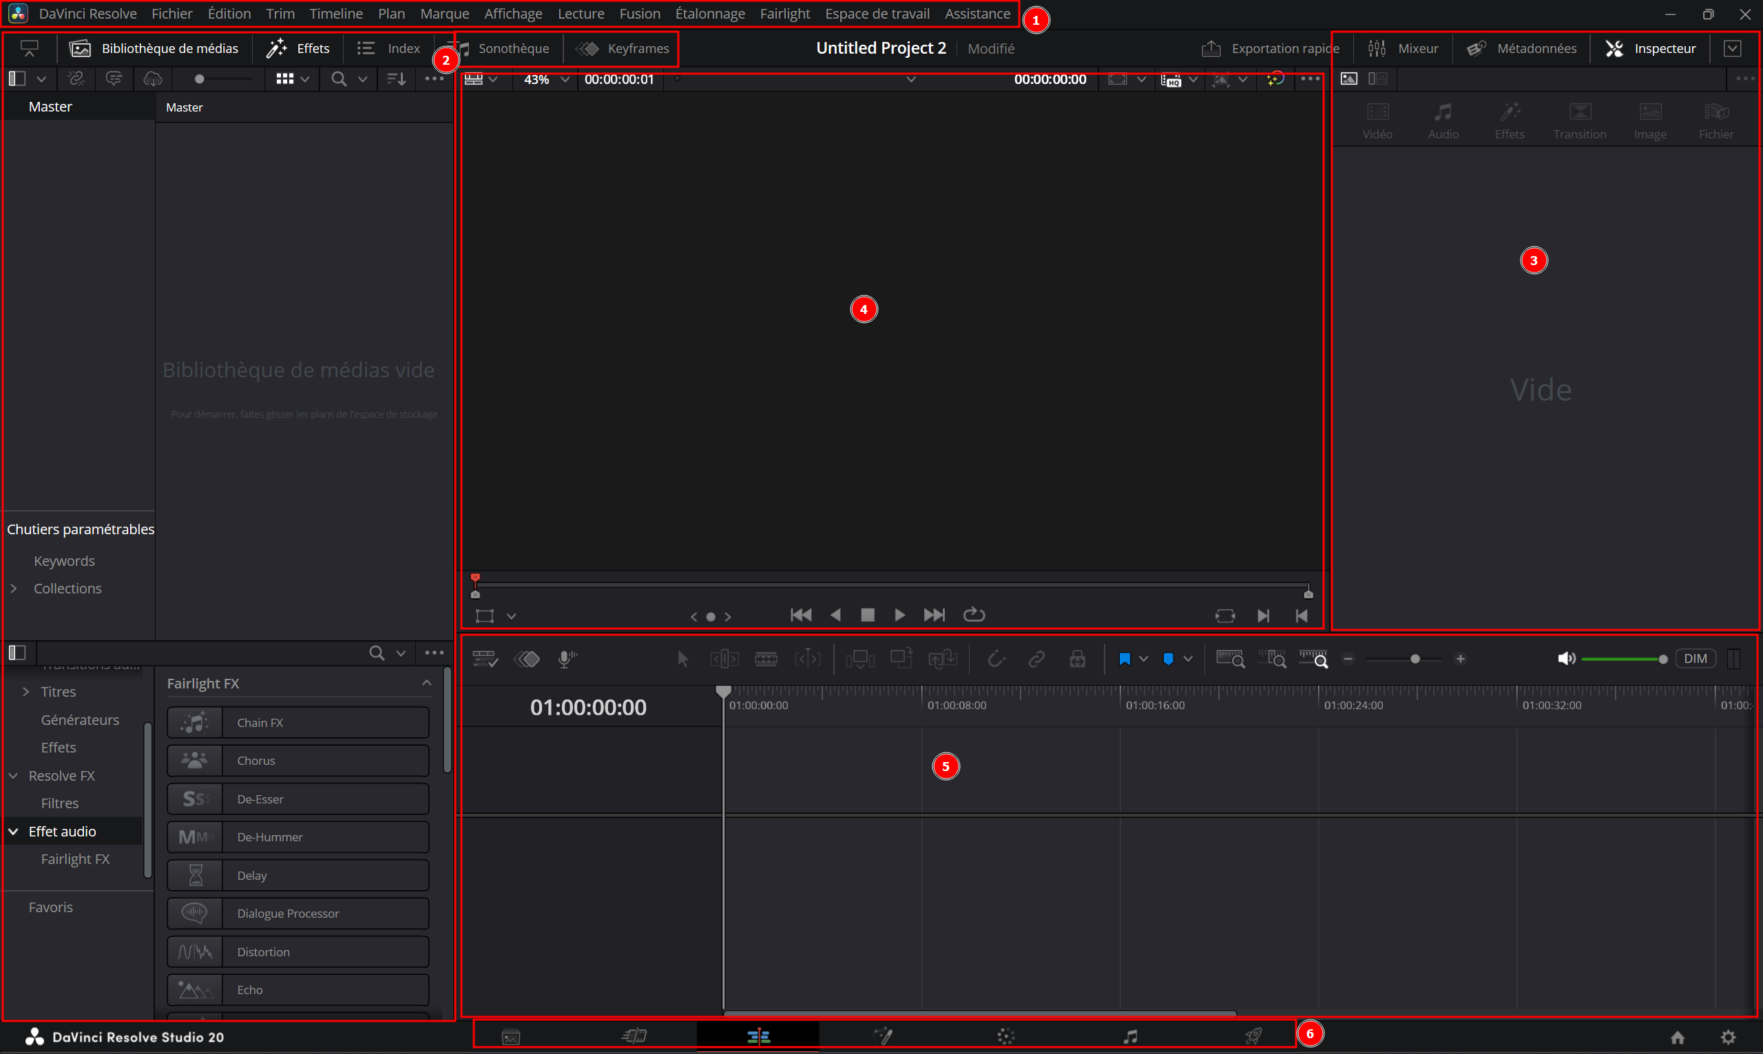Click Exportation rapide button
The image size is (1763, 1054).
pyautogui.click(x=1270, y=48)
